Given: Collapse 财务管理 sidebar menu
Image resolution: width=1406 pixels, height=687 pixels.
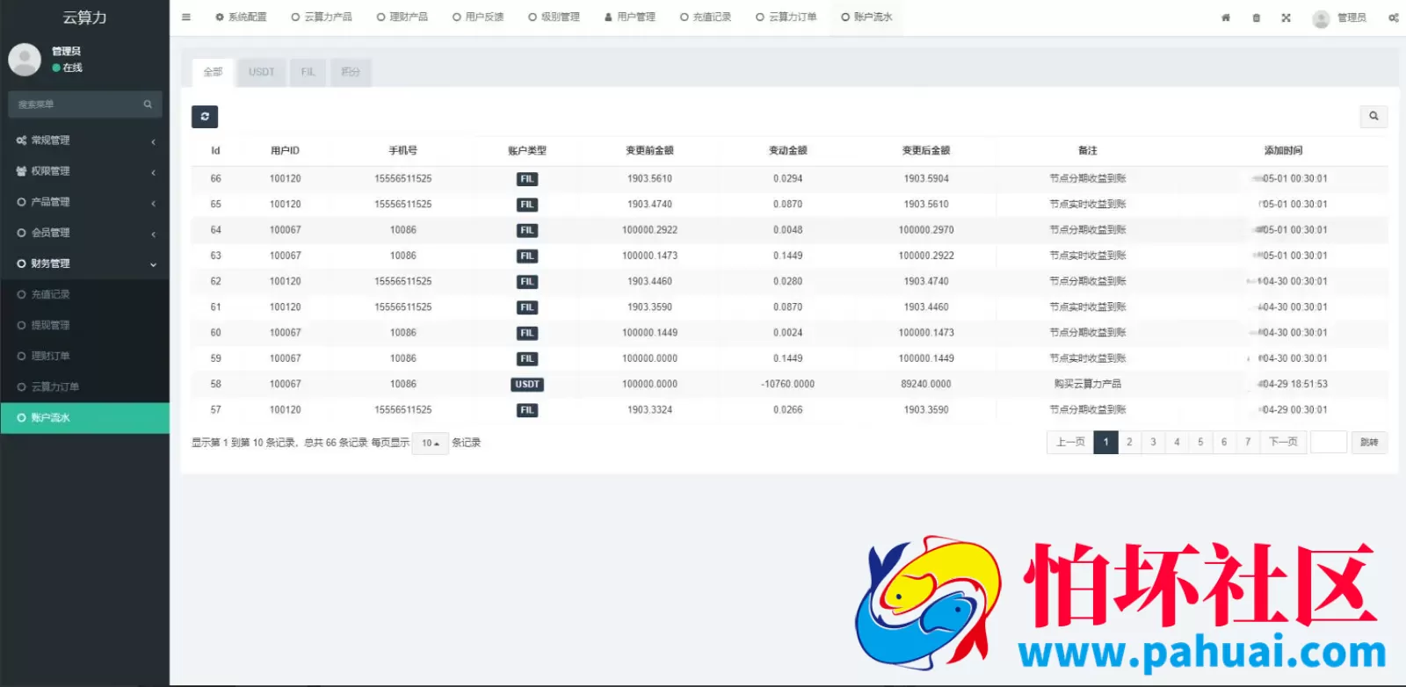Looking at the screenshot, I should 84,264.
